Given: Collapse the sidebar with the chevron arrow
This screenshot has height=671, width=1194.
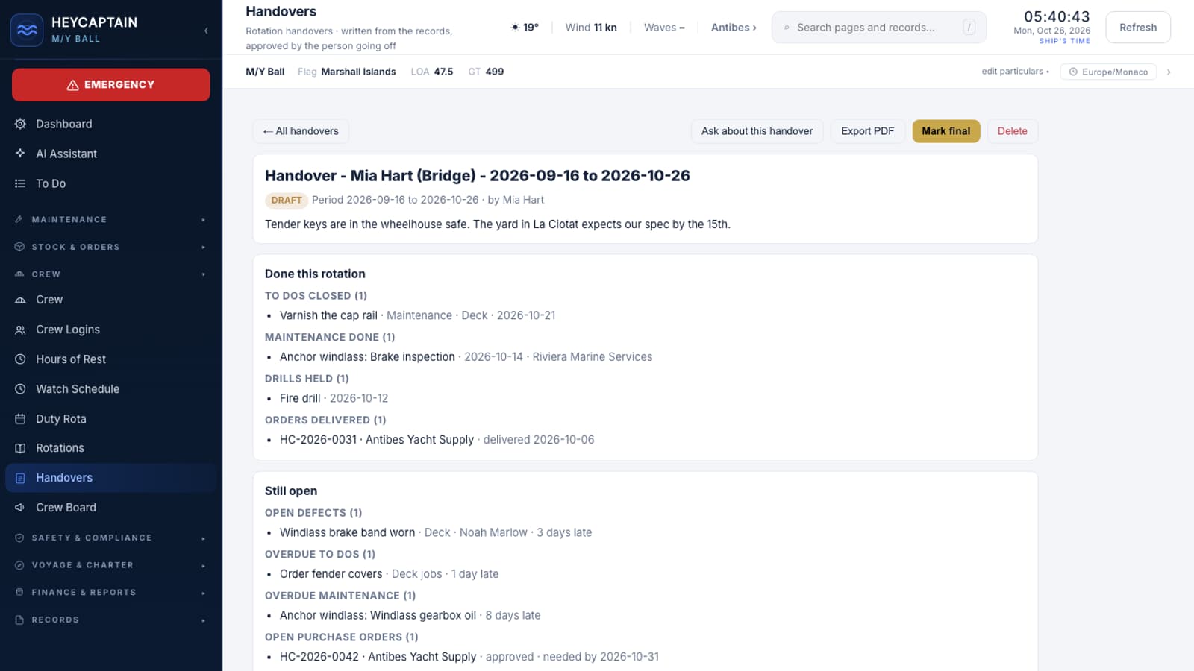Looking at the screenshot, I should (x=206, y=31).
